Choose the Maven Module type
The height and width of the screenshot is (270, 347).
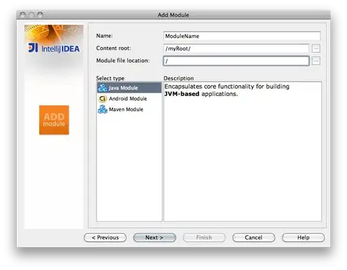(129, 109)
